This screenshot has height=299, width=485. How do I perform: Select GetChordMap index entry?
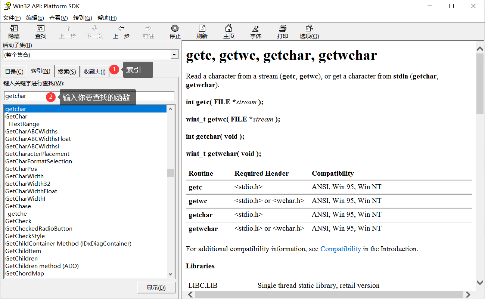coord(25,274)
